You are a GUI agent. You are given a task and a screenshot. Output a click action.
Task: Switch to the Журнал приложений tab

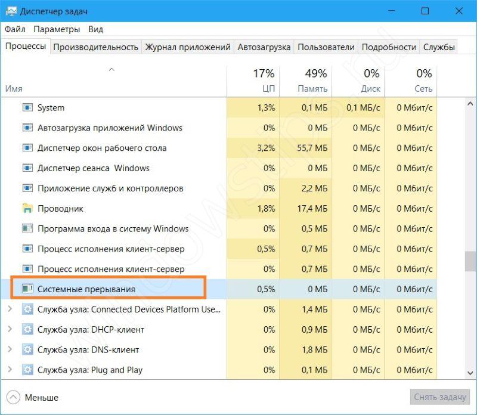(x=188, y=47)
